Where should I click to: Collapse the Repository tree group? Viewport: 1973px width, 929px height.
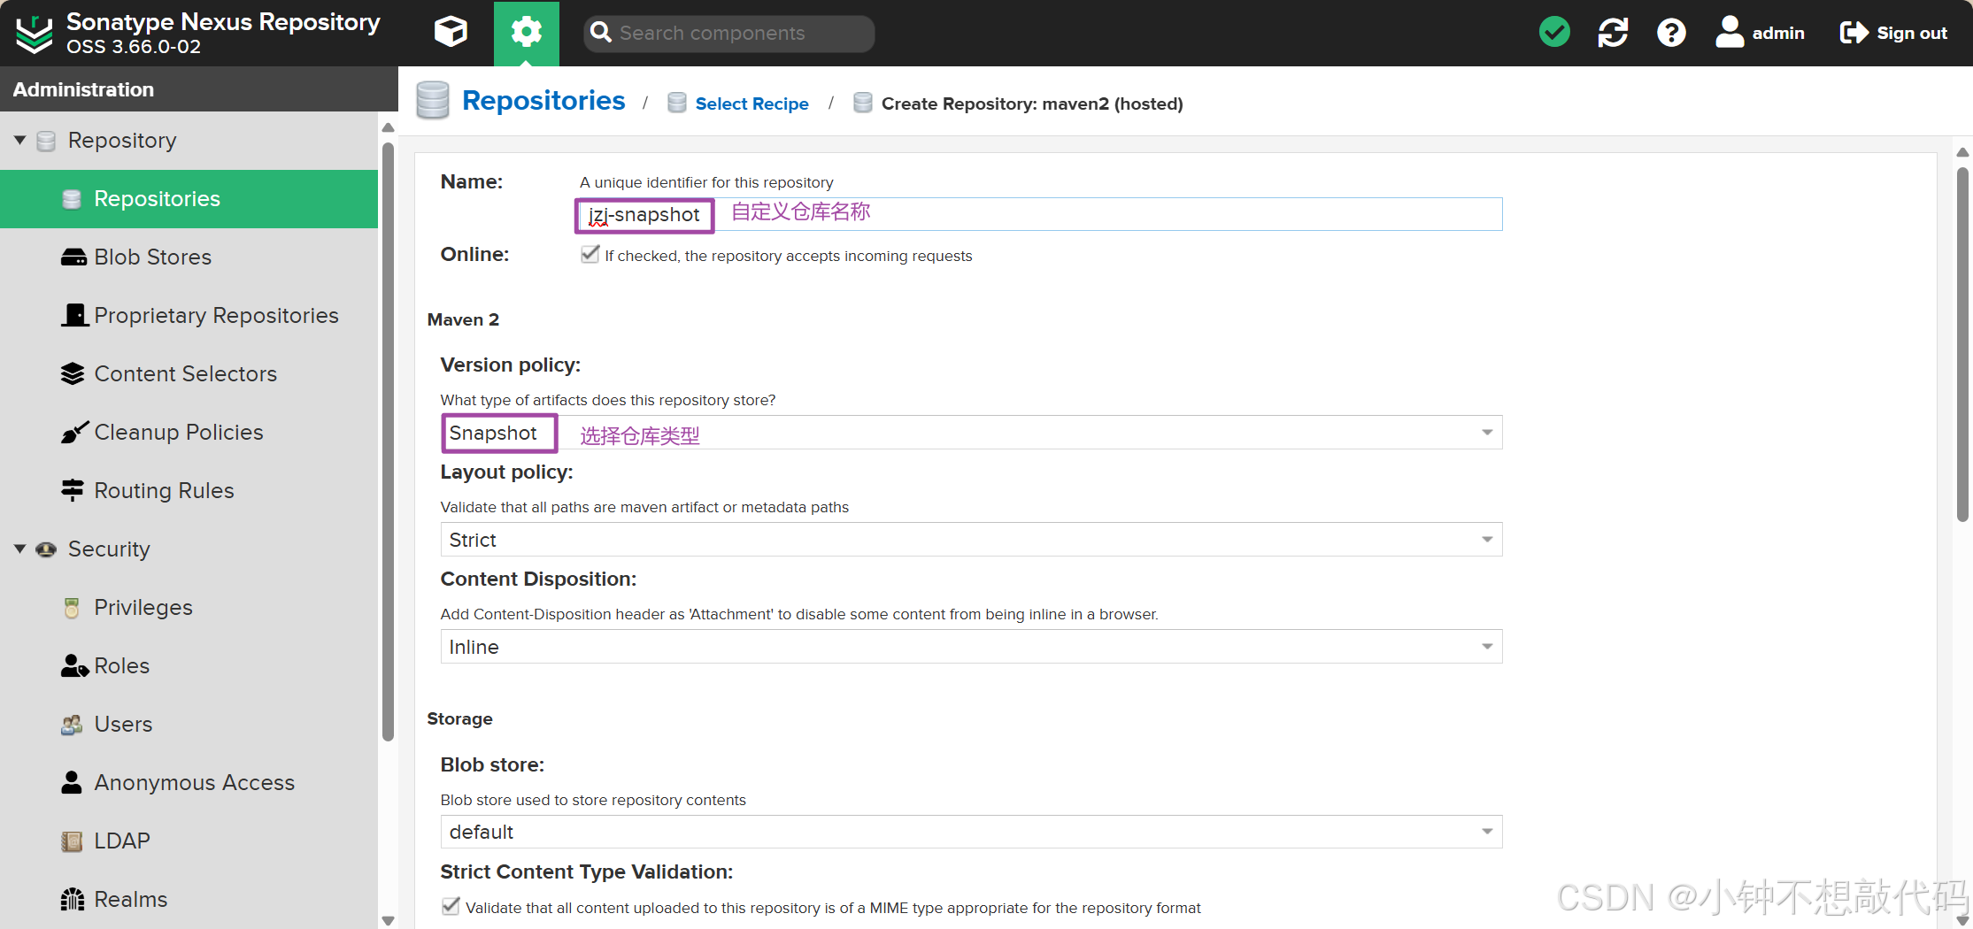click(x=20, y=141)
